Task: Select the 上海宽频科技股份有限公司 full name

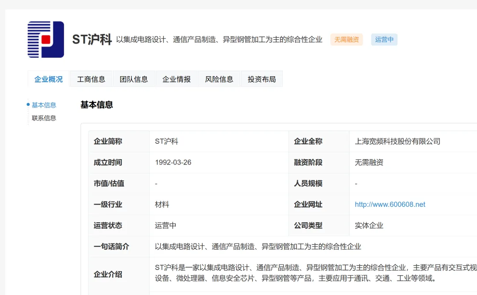Action: (397, 141)
